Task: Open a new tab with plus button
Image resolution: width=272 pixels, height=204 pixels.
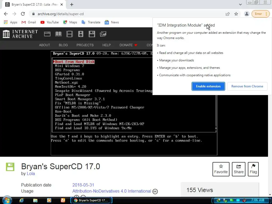Action: (72, 5)
